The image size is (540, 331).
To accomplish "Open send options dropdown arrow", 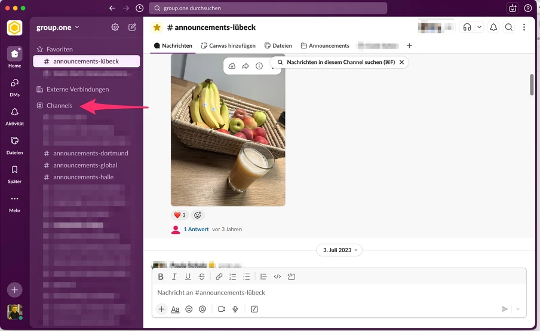I will pyautogui.click(x=518, y=309).
